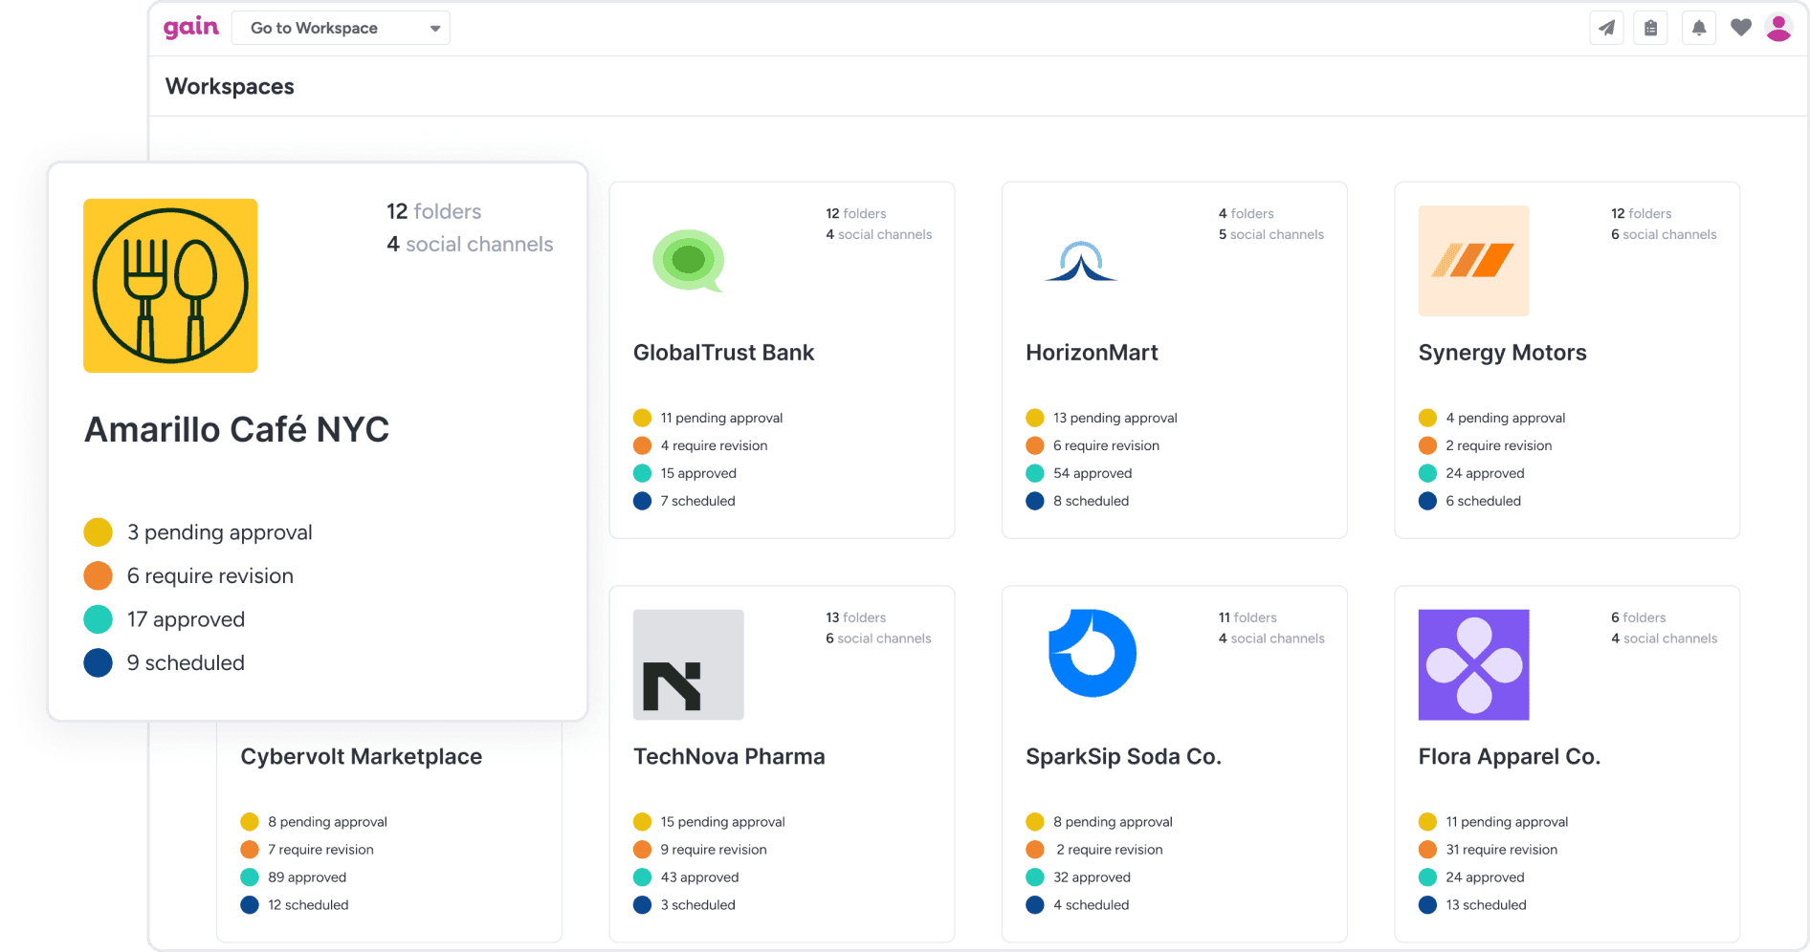Click 89 approved in Cybervolt Marketplace

(x=306, y=877)
